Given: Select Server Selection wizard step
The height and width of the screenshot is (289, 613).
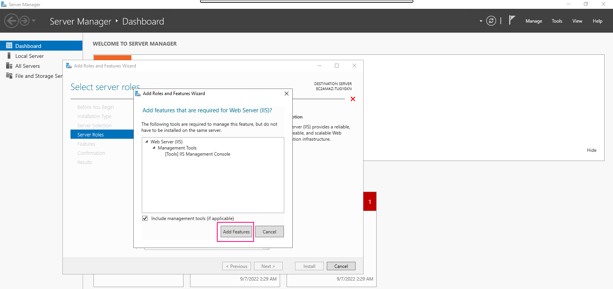Looking at the screenshot, I should pyautogui.click(x=94, y=126).
